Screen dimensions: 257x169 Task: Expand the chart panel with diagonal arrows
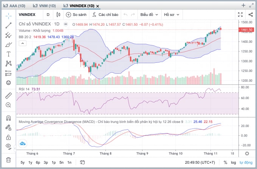[x=251, y=5]
